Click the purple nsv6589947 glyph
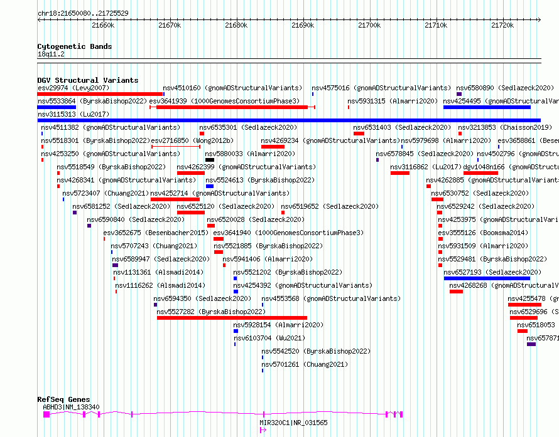 tap(115, 265)
